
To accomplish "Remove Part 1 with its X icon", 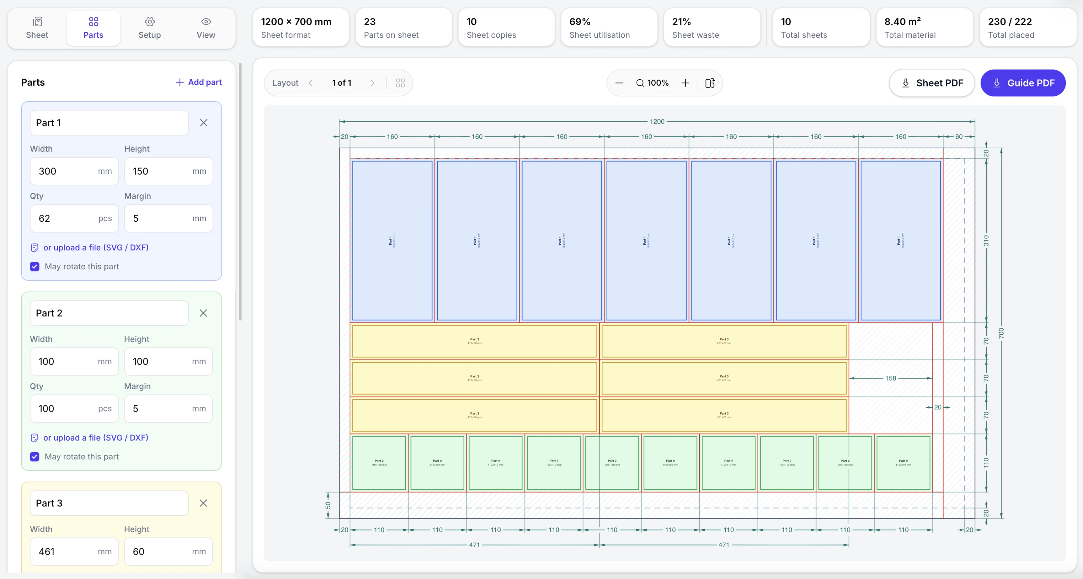I will [x=204, y=123].
